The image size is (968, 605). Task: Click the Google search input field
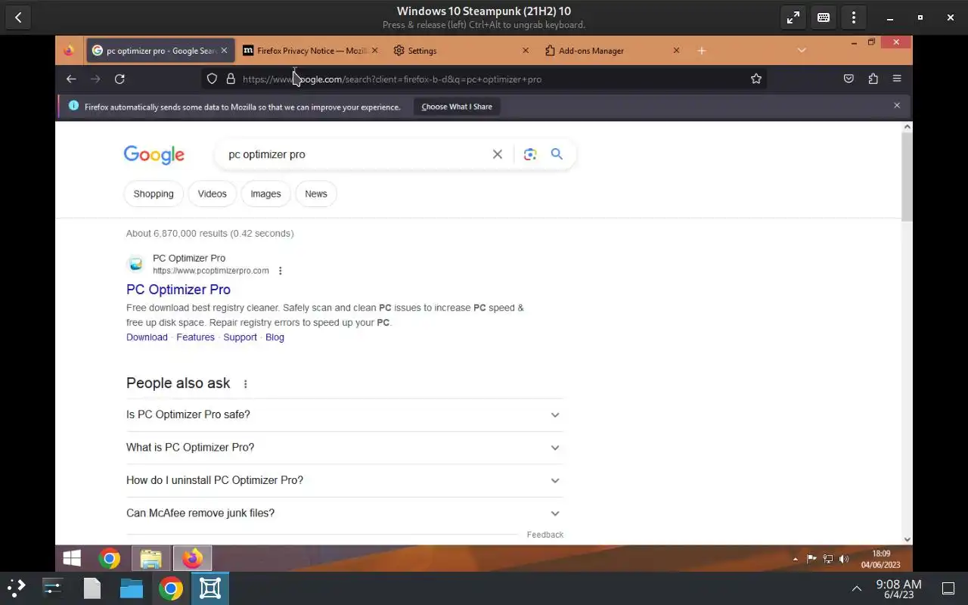tap(355, 154)
